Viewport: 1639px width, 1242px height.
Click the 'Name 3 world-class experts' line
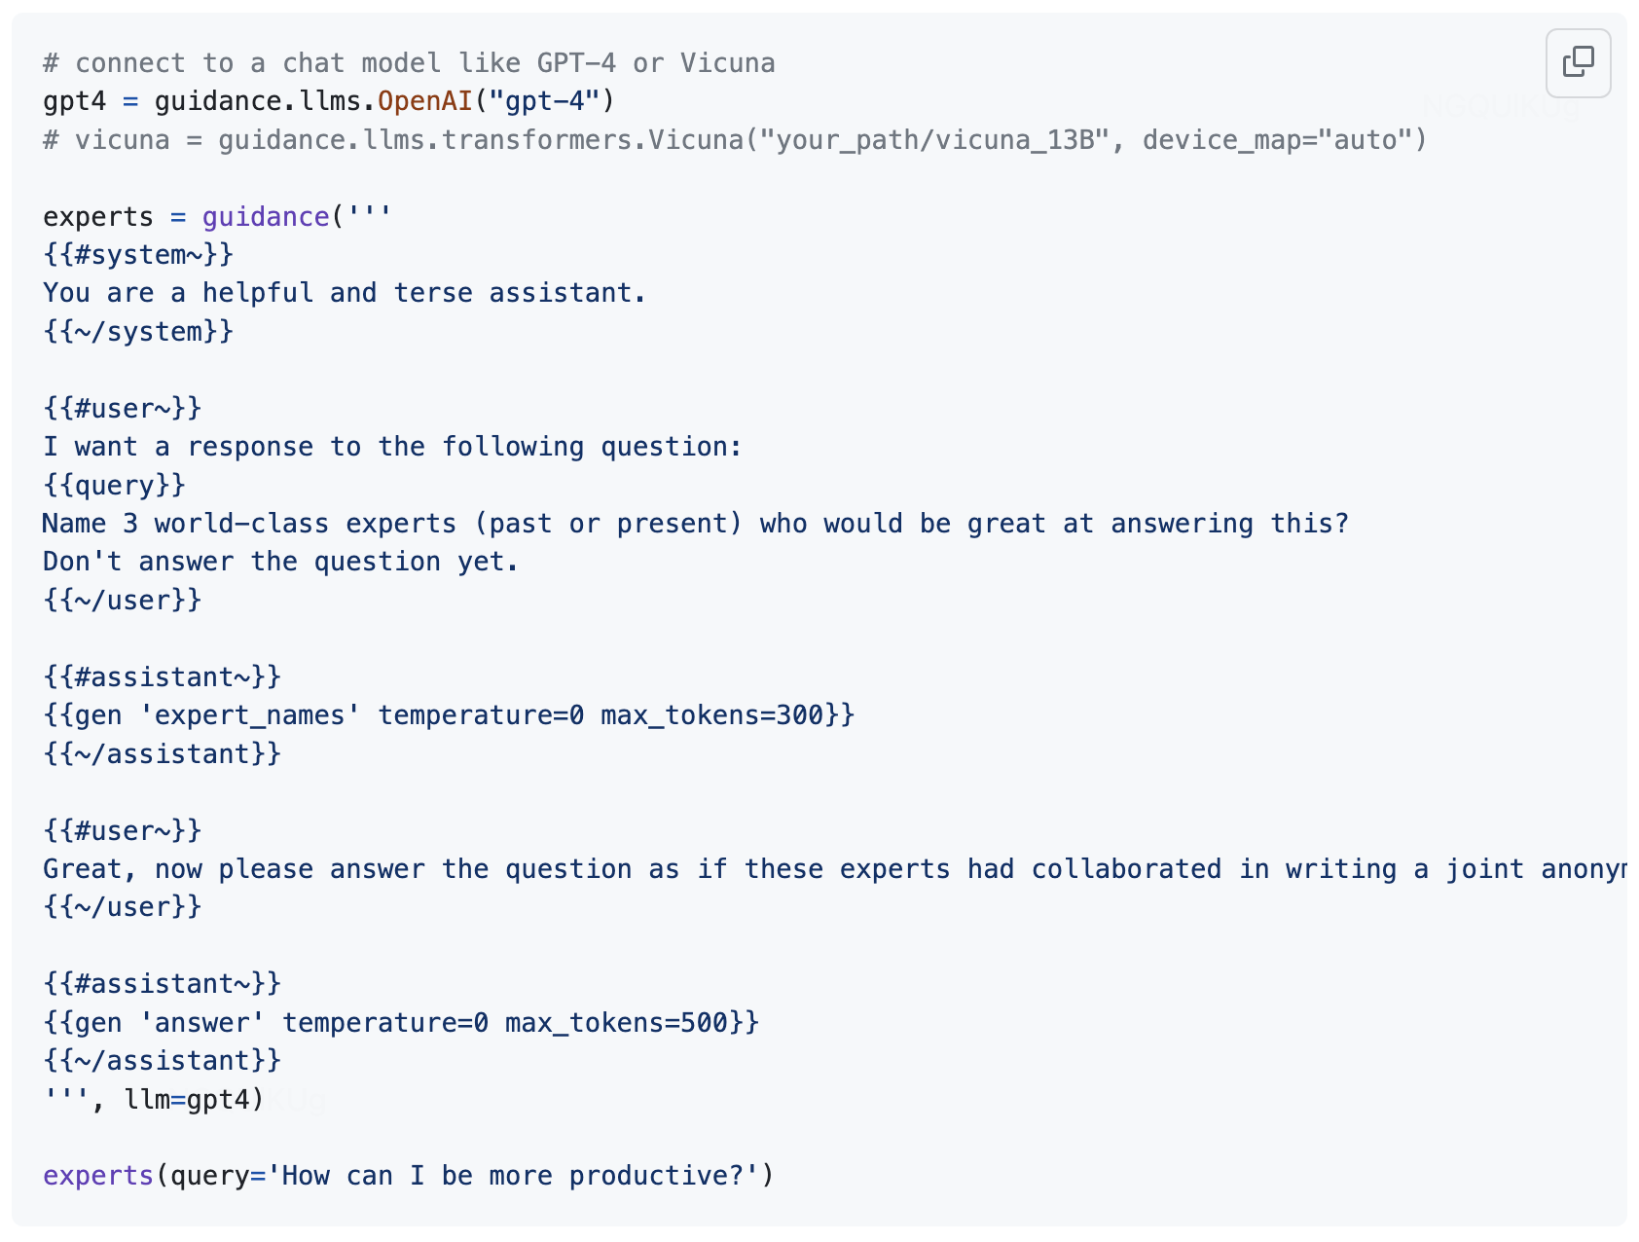point(695,524)
